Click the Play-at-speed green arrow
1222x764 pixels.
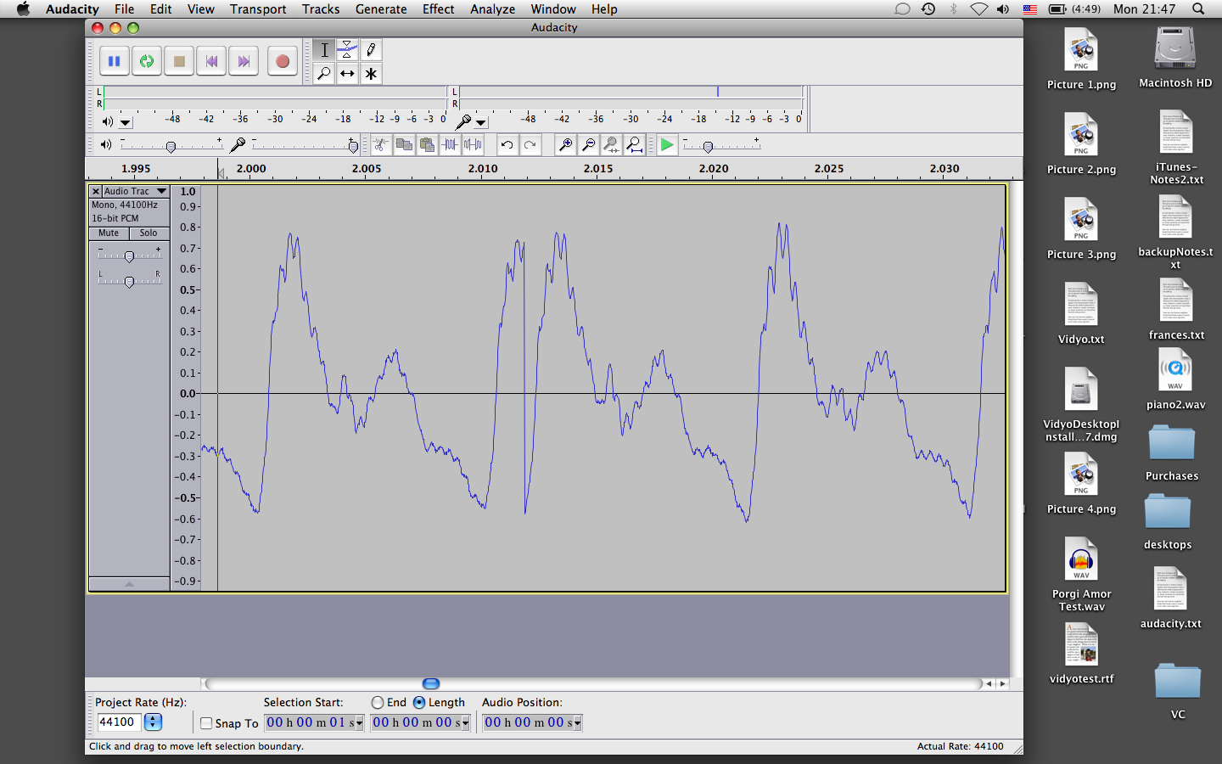tap(667, 145)
